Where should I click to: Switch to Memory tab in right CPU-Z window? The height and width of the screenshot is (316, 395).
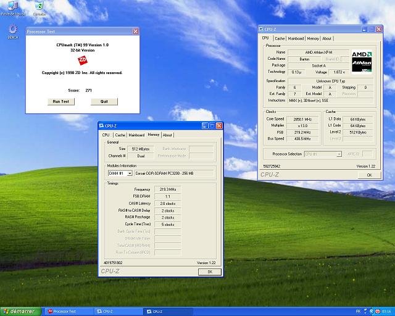(x=313, y=38)
